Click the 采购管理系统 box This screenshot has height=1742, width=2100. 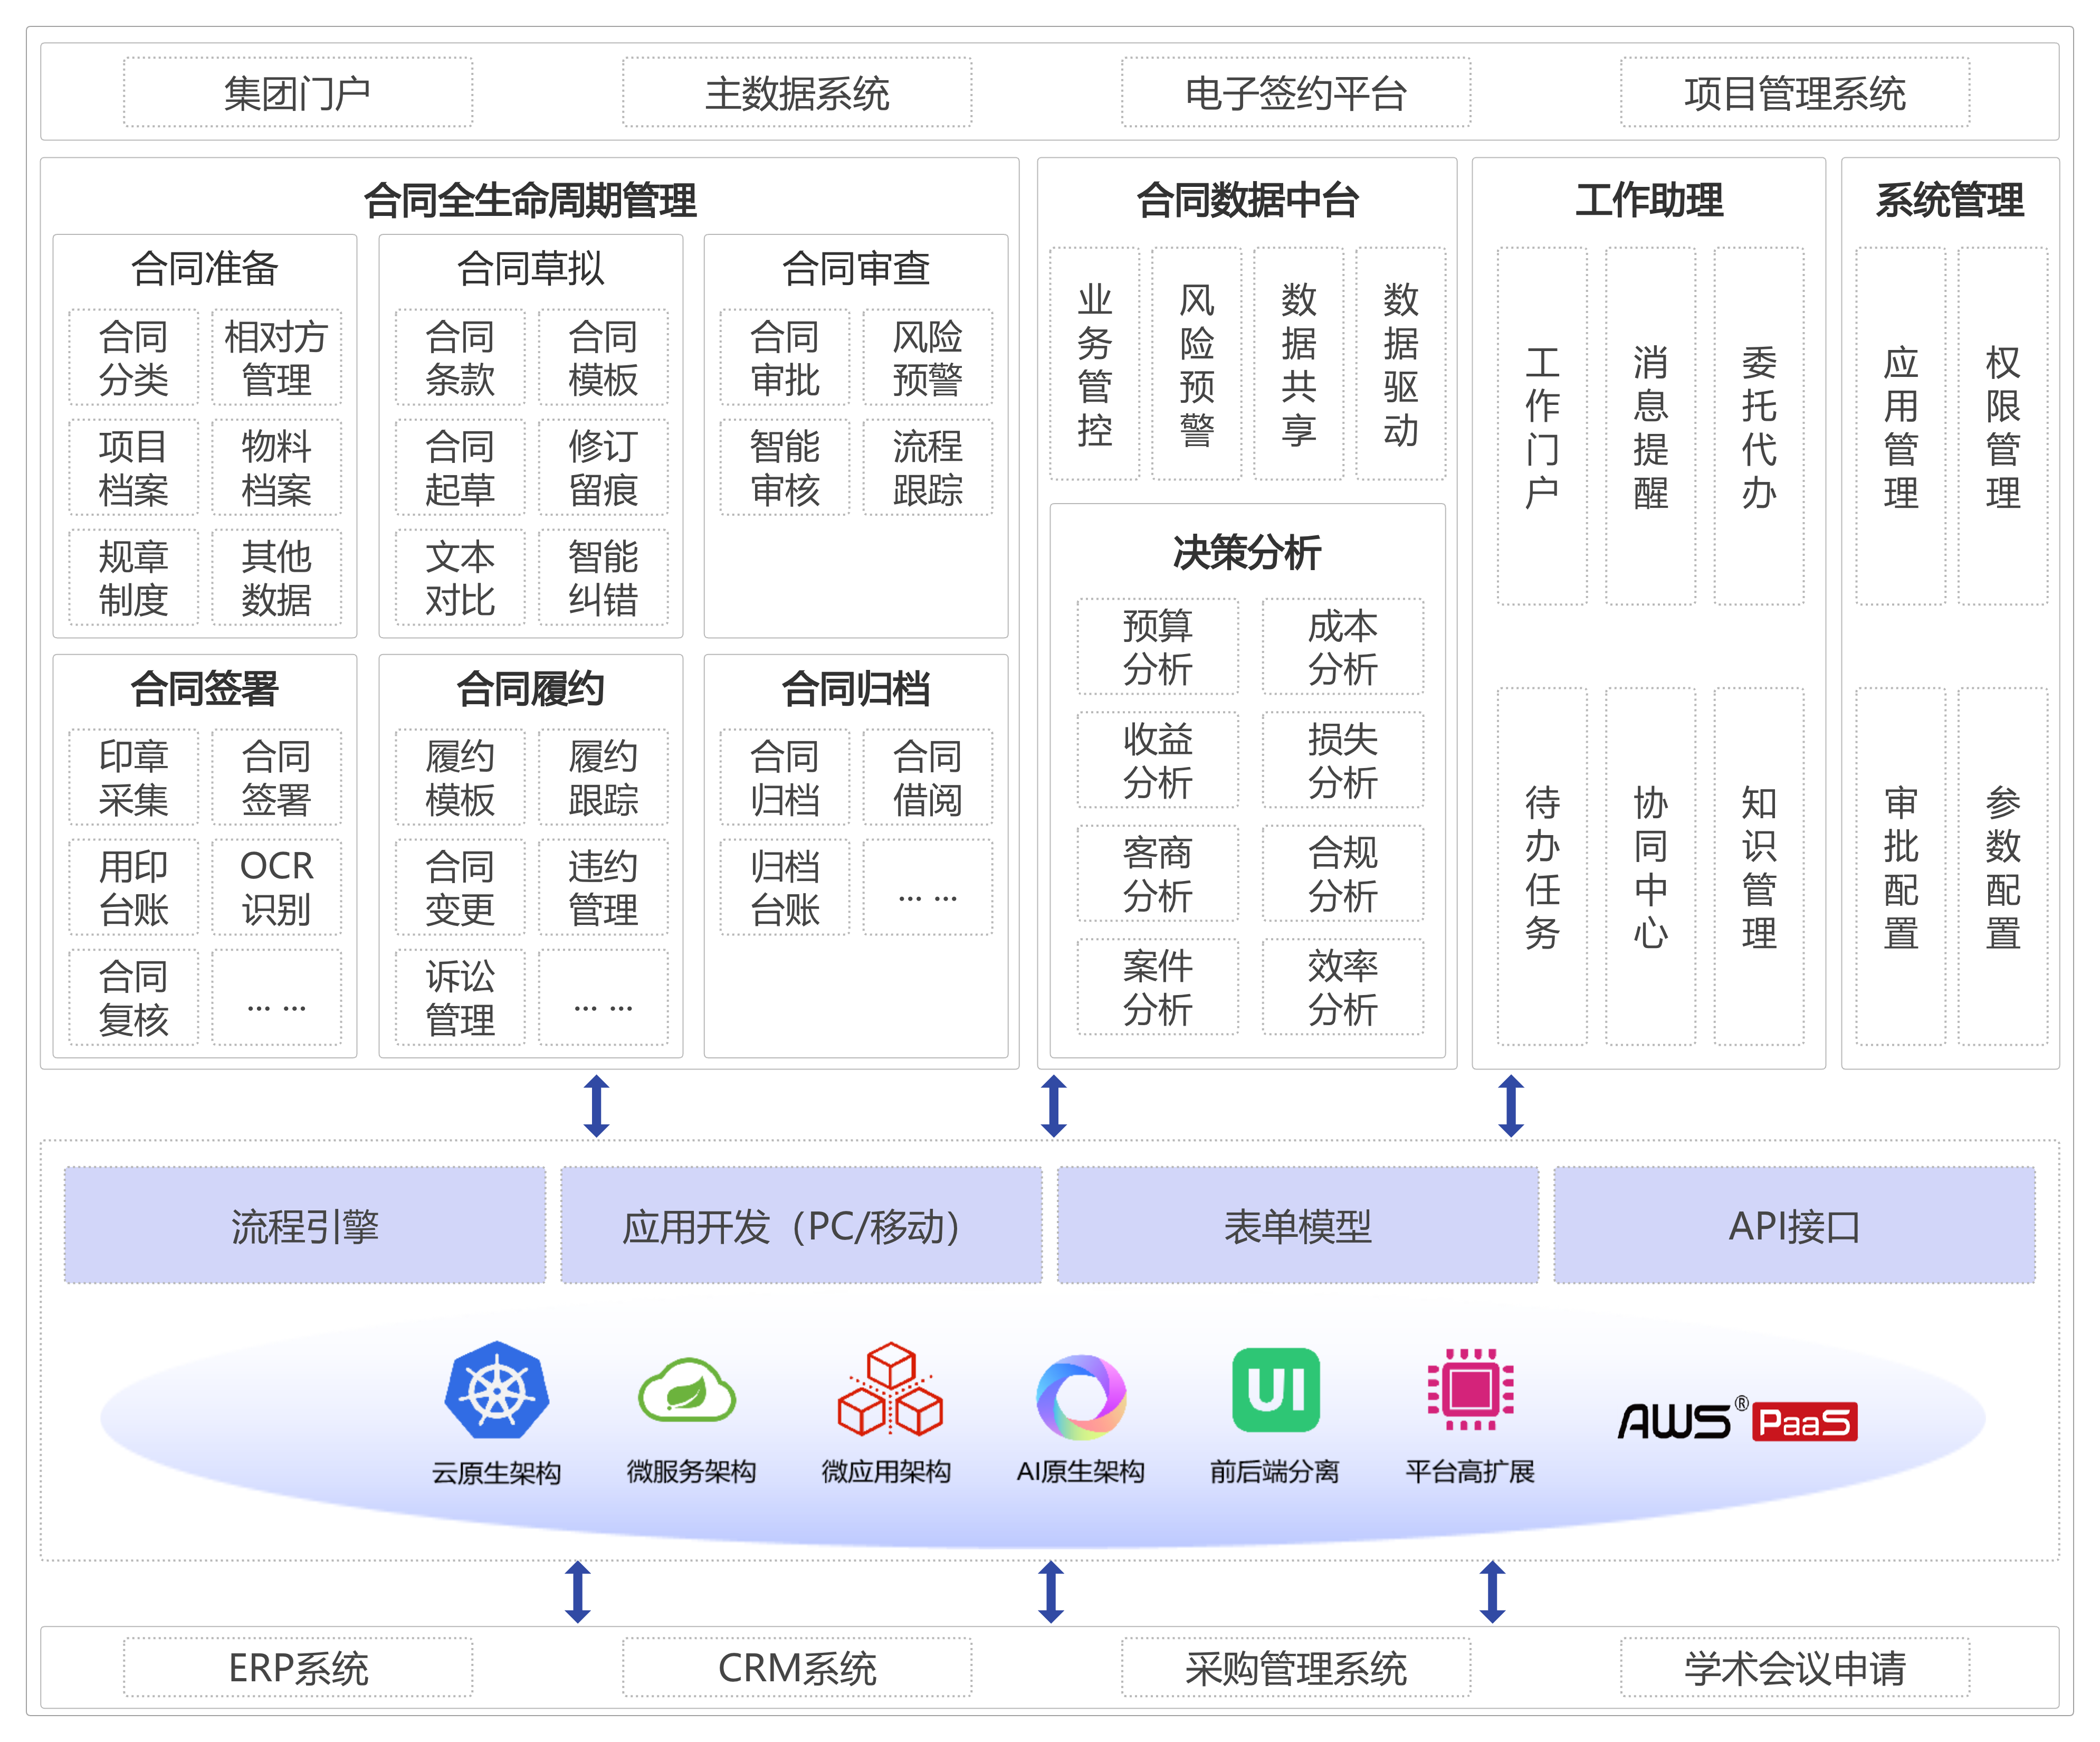coord(1296,1667)
